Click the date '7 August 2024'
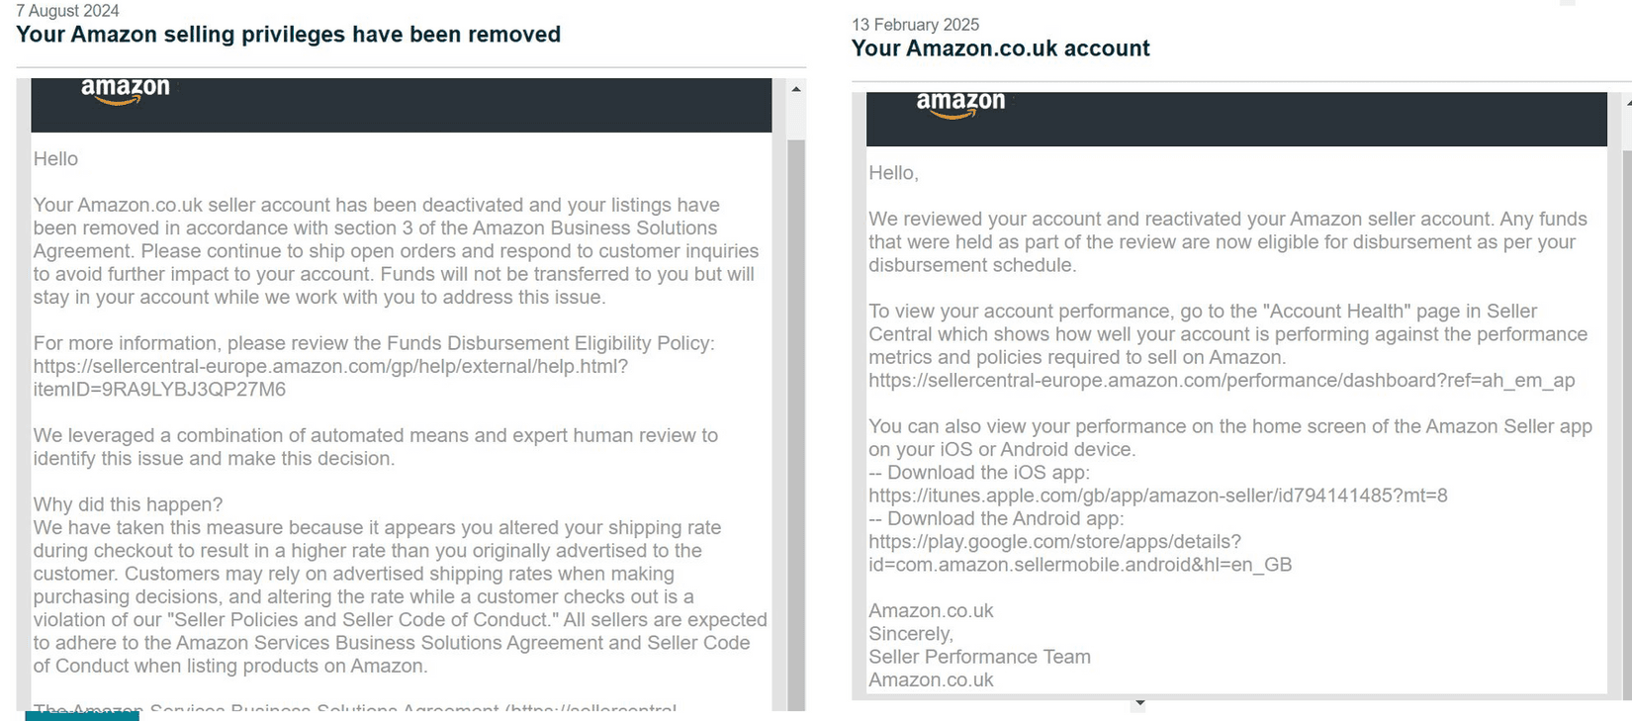Viewport: 1632px width, 721px height. point(66,10)
